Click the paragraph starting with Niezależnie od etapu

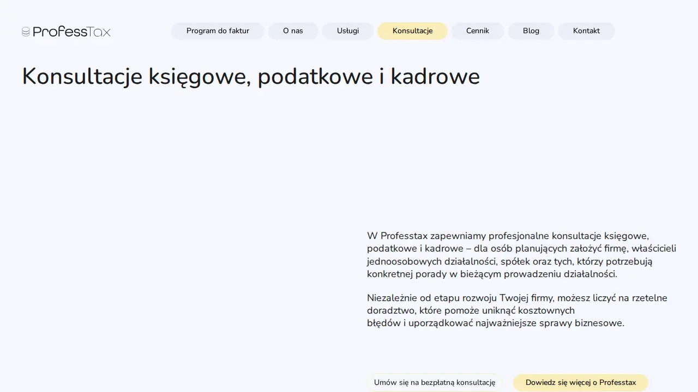(517, 310)
